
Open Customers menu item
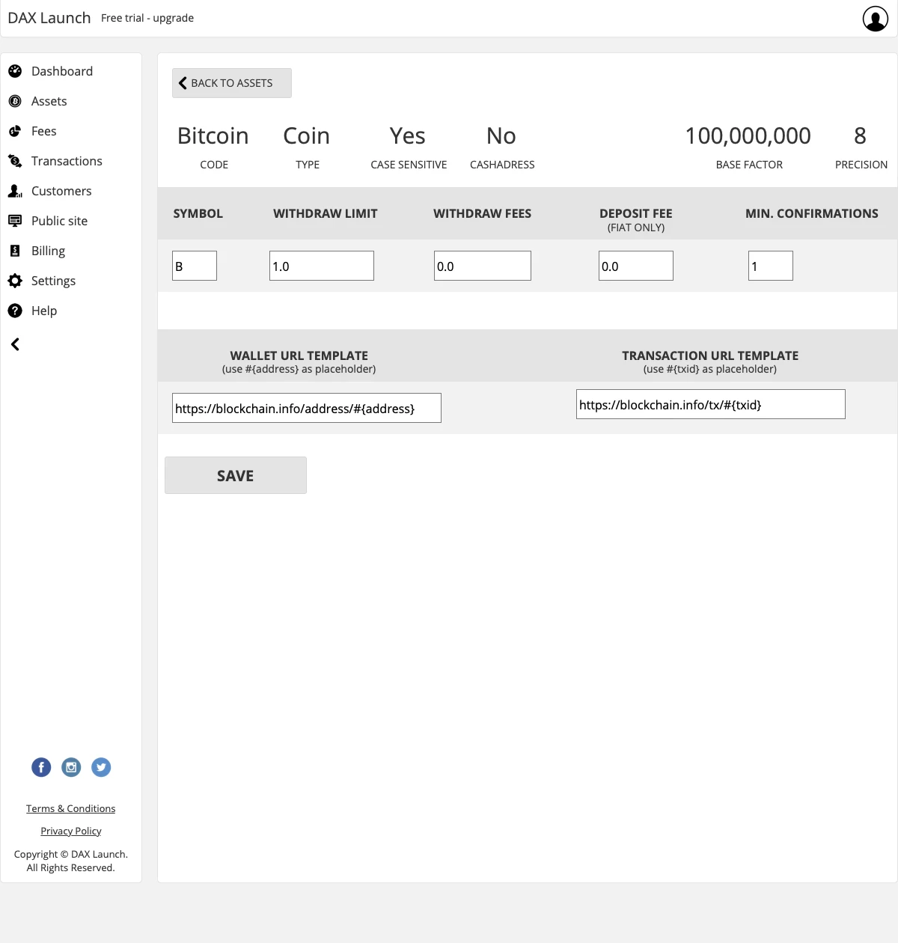tap(61, 191)
